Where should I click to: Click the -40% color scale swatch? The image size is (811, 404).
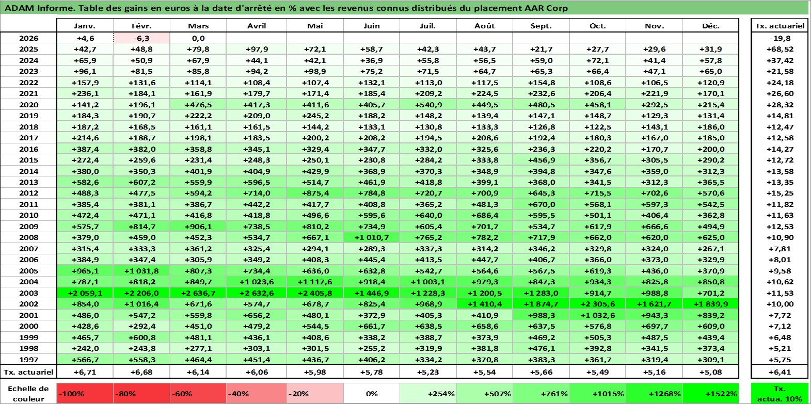coord(256,393)
